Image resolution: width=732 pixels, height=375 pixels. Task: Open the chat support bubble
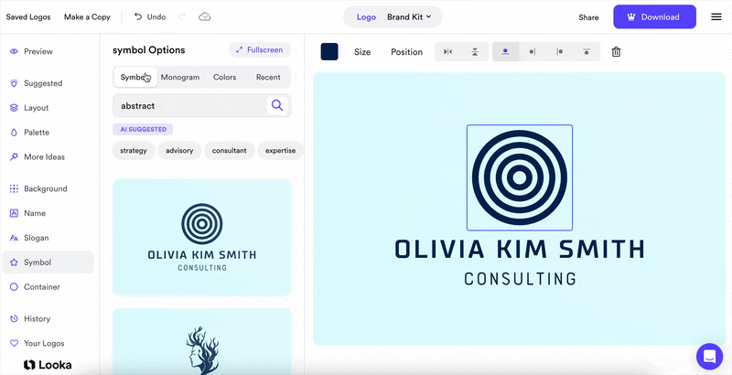709,356
